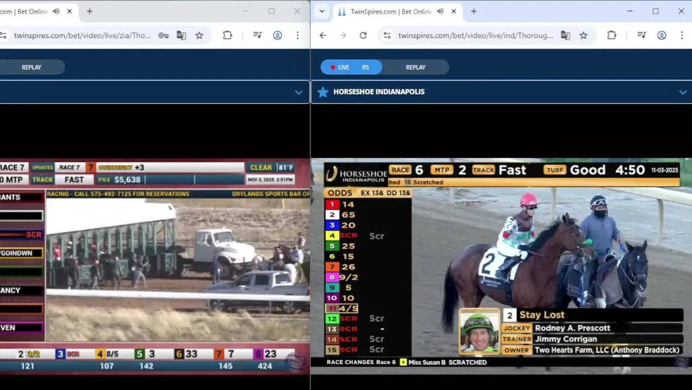Click the Zia Park live video
This screenshot has width=692, height=390.
[x=155, y=266]
